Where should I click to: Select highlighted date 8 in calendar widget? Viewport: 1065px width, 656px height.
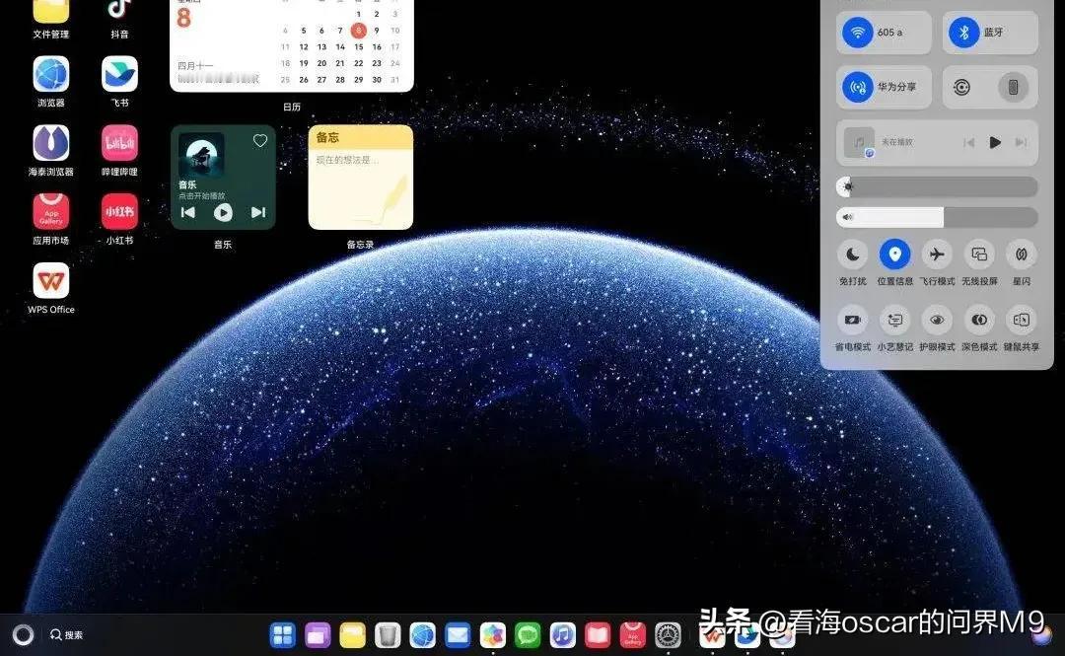point(359,31)
